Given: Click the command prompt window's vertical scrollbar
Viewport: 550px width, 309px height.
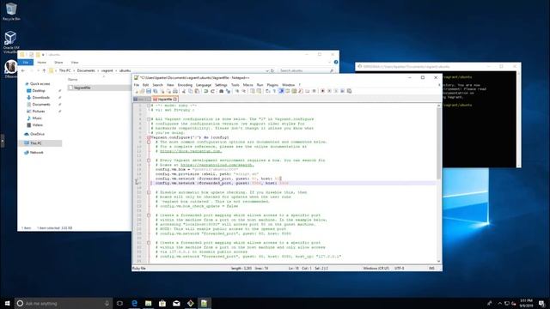Looking at the screenshot, I should click(518, 119).
